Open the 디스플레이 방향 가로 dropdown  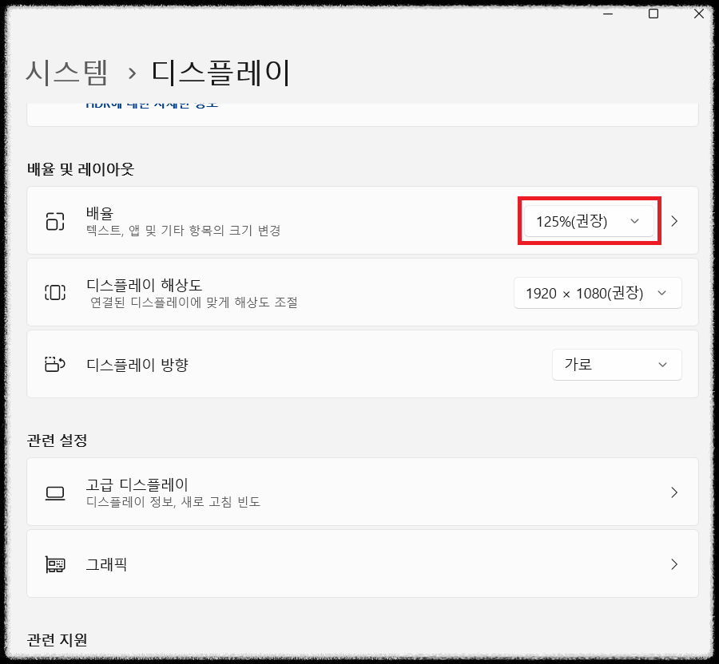(x=617, y=364)
